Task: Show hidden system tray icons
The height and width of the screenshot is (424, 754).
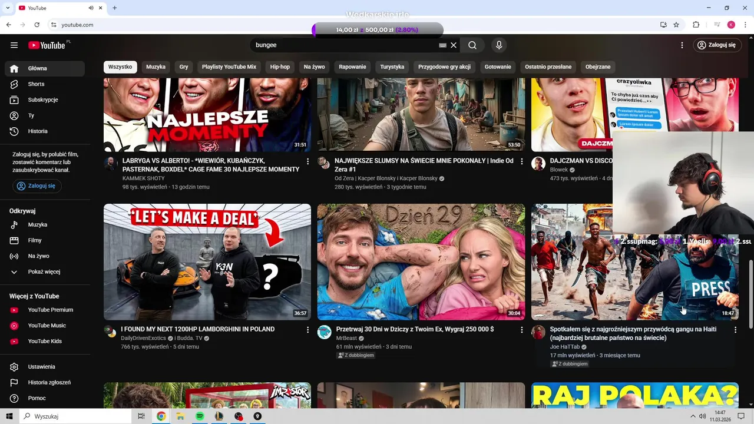Action: (692, 416)
